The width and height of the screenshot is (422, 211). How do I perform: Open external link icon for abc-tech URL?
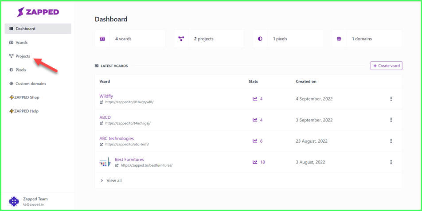[101, 144]
